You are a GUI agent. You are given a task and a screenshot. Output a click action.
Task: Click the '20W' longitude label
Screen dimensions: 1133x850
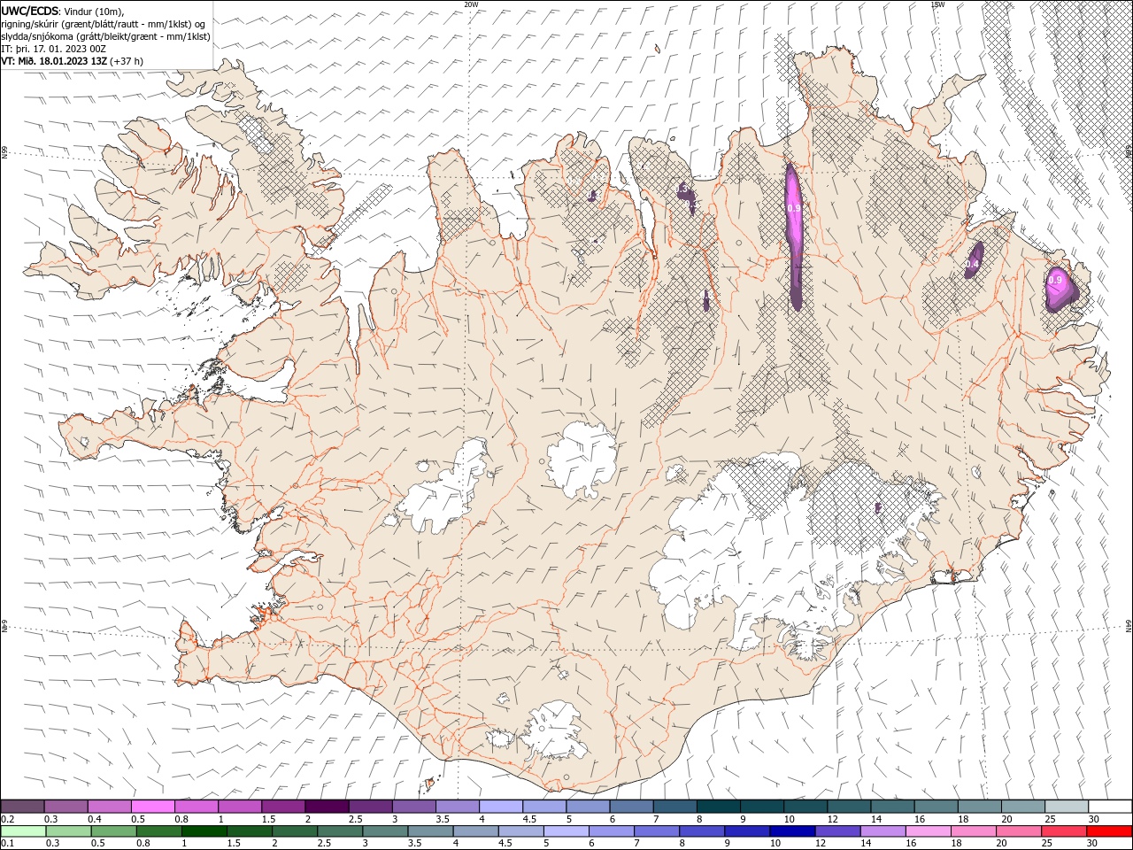click(471, 4)
